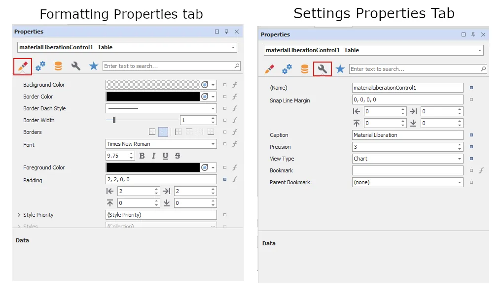Increase font size 9.75 stepper
Viewport: 503px width, 297px height.
[131, 154]
